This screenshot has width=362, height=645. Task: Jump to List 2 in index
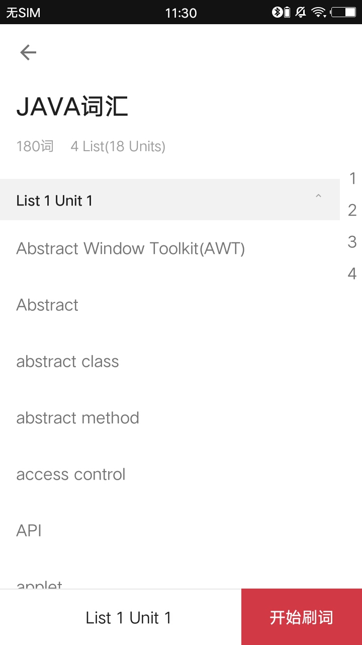352,210
